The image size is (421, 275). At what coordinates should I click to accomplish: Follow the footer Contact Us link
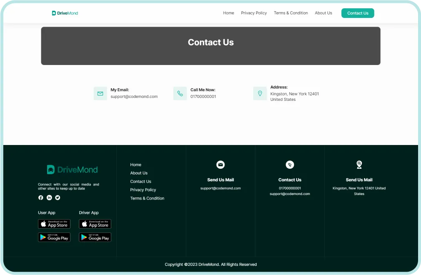(141, 181)
